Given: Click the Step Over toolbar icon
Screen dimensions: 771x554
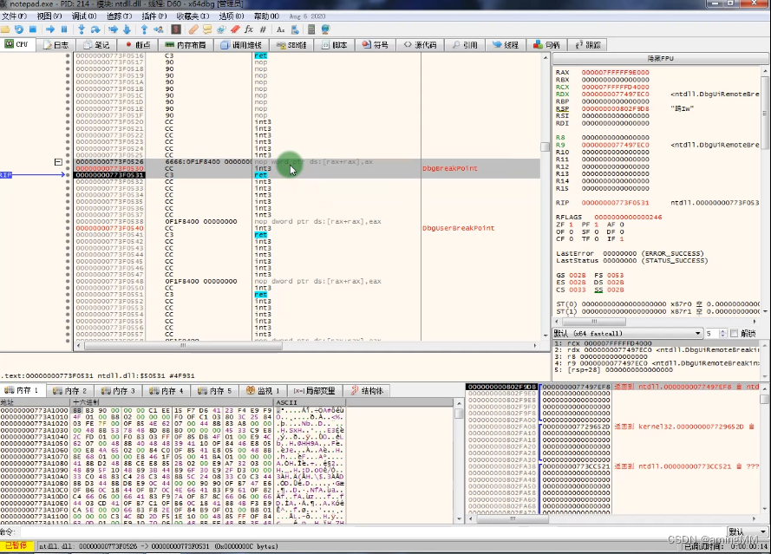Looking at the screenshot, I should point(95,29).
